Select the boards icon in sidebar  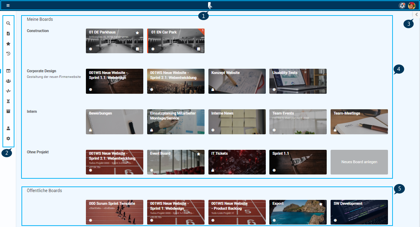point(8,71)
